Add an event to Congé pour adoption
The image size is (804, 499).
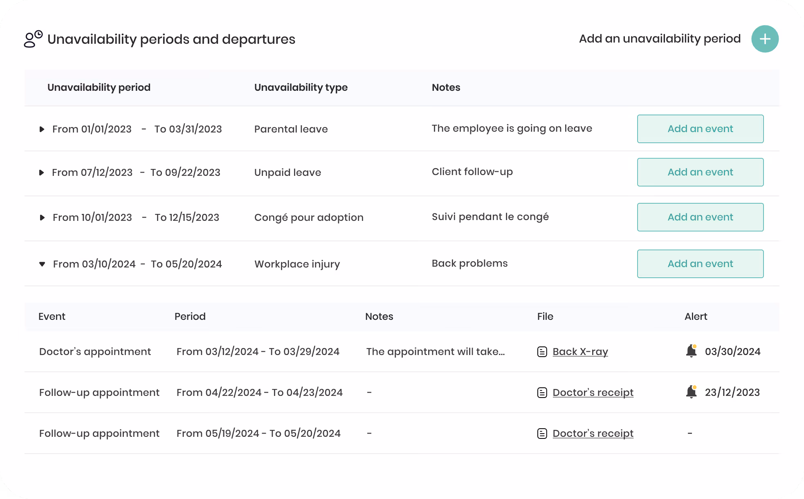700,217
